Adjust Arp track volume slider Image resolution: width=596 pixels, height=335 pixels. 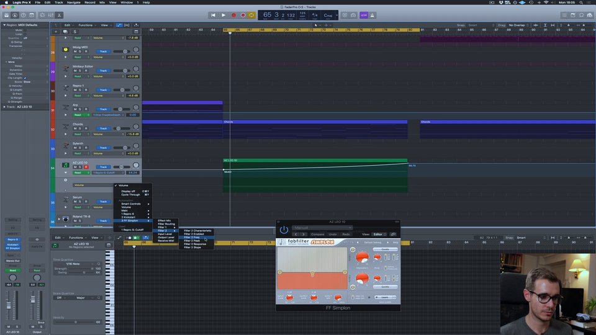coord(120,109)
